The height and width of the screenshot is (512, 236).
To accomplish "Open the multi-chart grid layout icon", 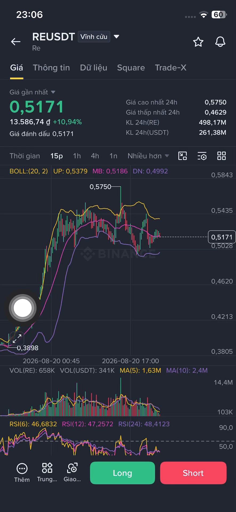I will point(221,156).
